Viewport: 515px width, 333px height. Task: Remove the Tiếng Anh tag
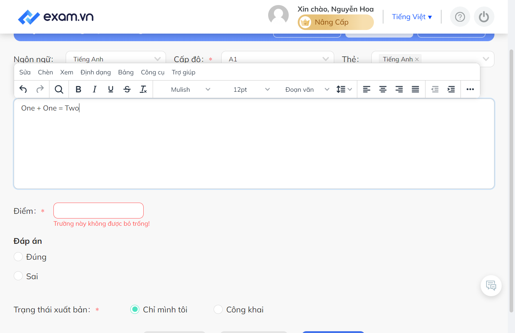417,59
